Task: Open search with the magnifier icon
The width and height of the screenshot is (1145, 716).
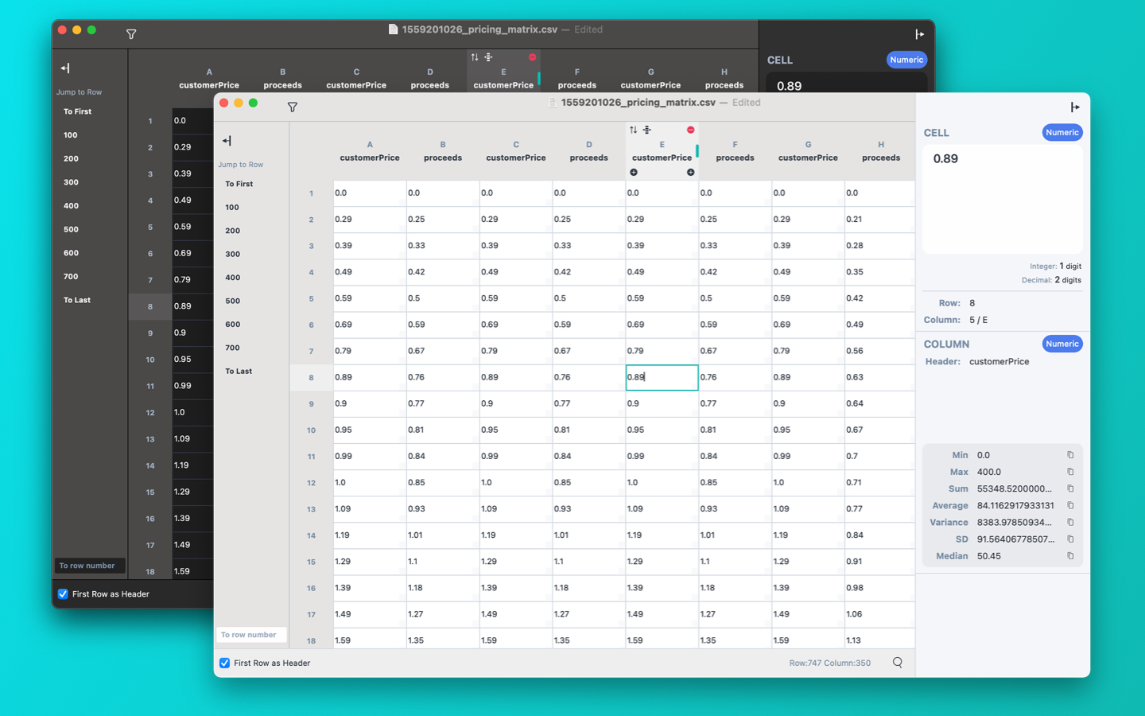Action: (x=898, y=663)
